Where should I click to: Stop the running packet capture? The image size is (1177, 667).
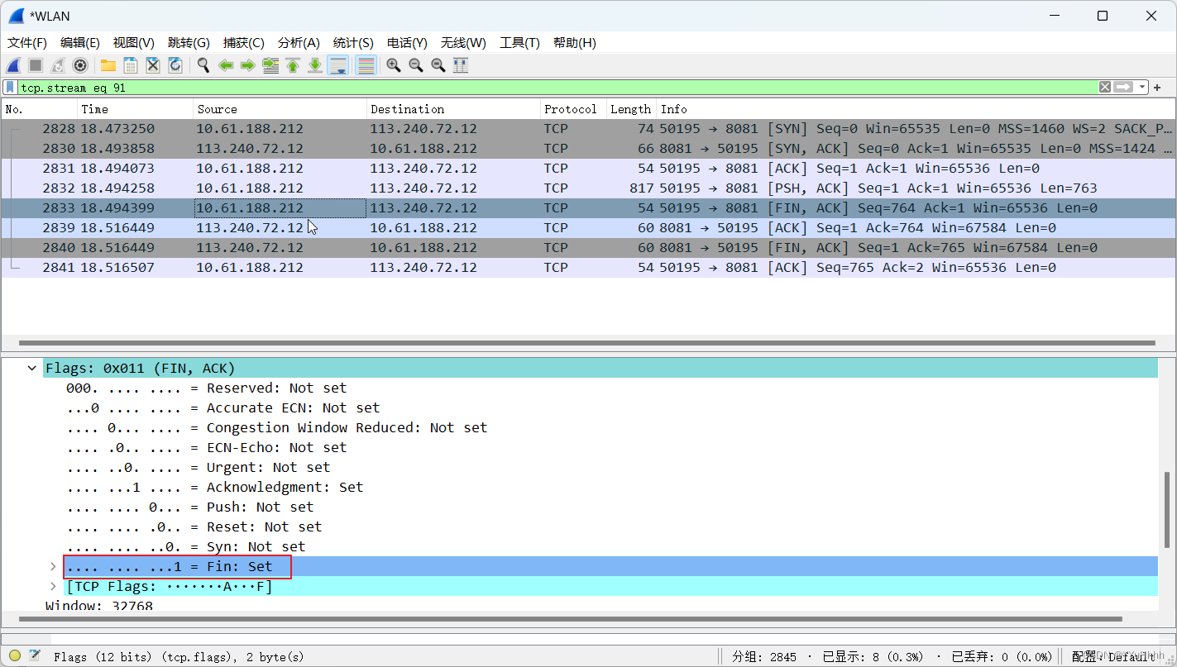[36, 65]
